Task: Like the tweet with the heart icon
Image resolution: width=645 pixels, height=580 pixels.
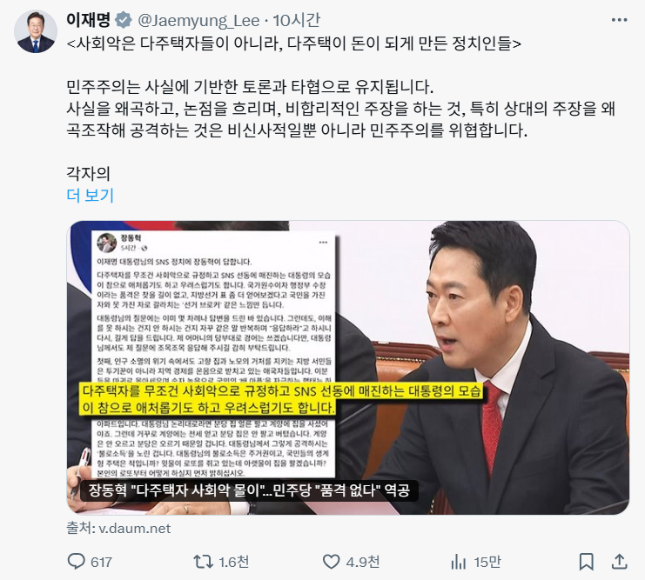Action: (x=331, y=562)
